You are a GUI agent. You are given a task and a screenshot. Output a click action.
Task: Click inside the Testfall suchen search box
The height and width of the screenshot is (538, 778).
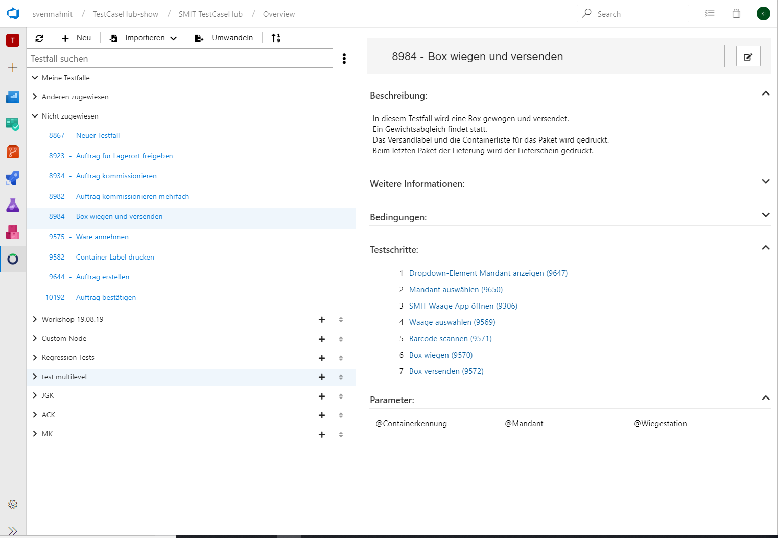click(180, 58)
